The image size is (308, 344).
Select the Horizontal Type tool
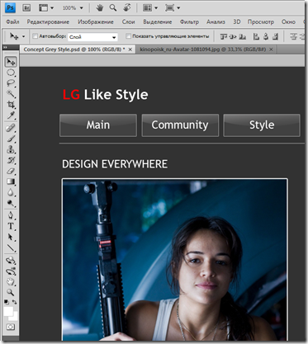tap(11, 226)
